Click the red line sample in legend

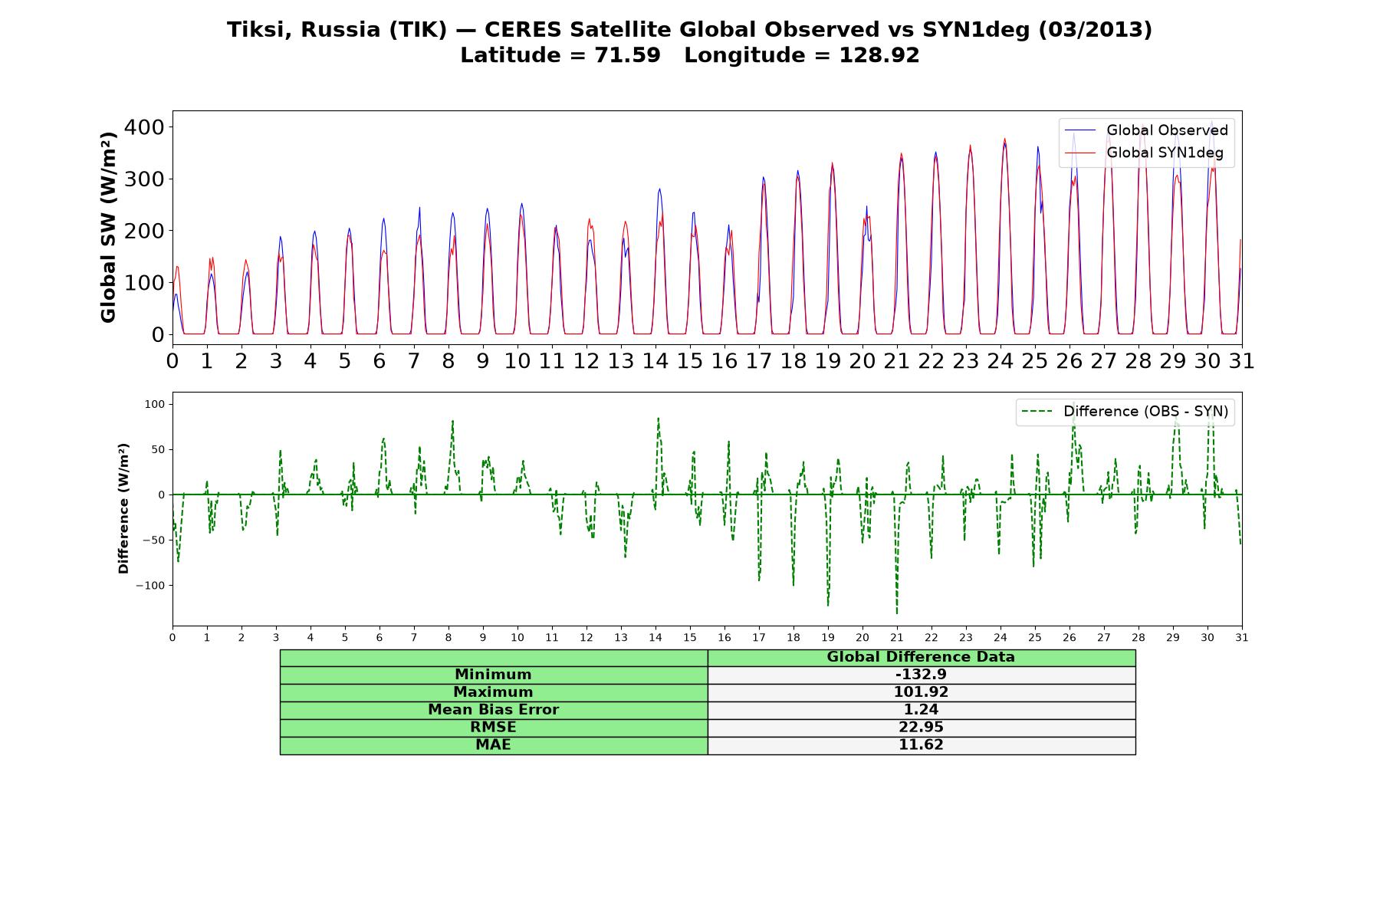[1081, 153]
